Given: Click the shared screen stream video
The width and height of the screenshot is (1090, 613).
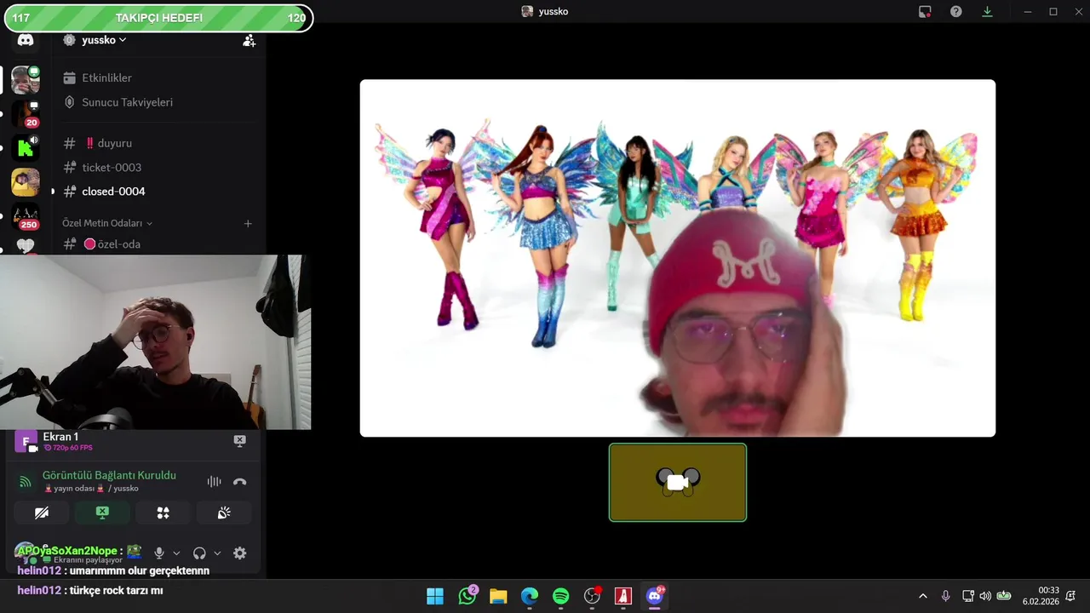Looking at the screenshot, I should (x=677, y=258).
